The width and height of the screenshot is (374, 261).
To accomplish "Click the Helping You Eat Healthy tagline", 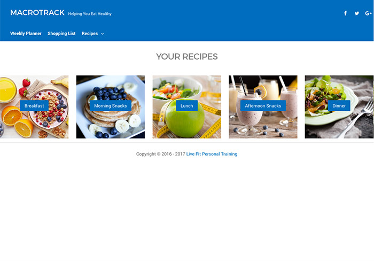I will point(90,14).
